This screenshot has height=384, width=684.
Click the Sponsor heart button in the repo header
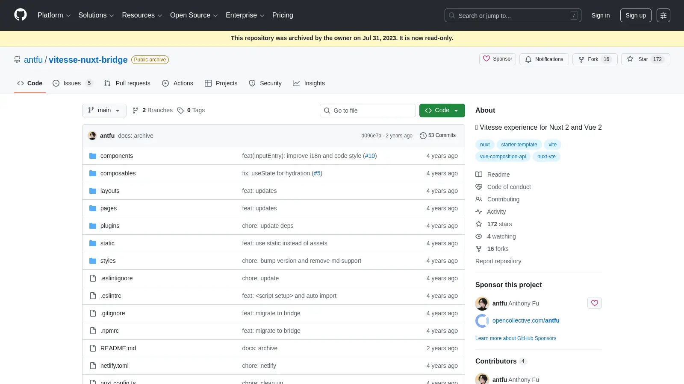(x=498, y=59)
